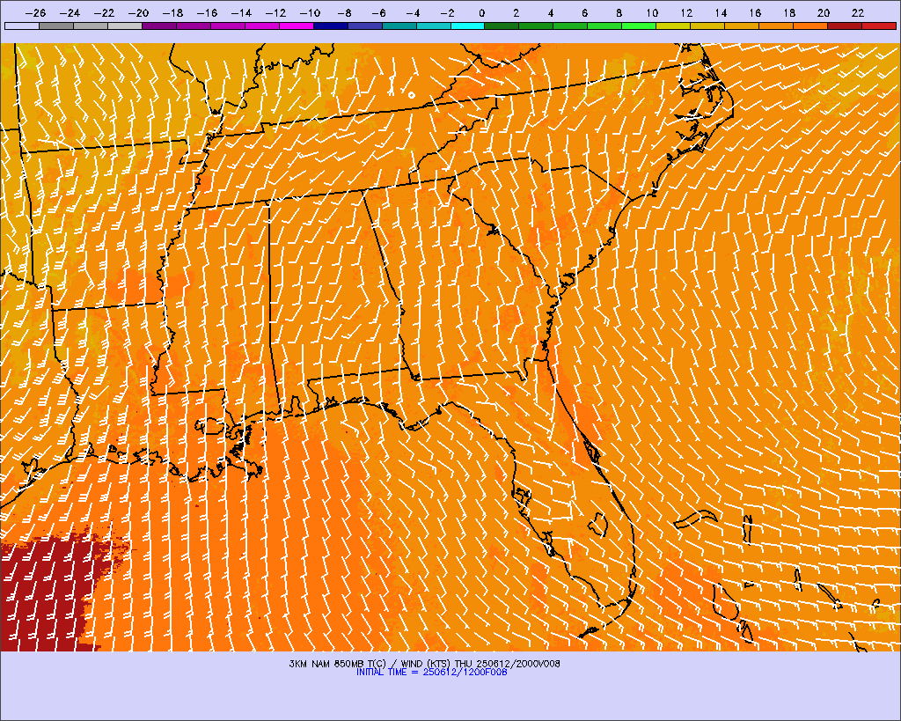The width and height of the screenshot is (901, 721).
Task: Click the light gray swatch between -22 and -20
Action: tap(125, 26)
